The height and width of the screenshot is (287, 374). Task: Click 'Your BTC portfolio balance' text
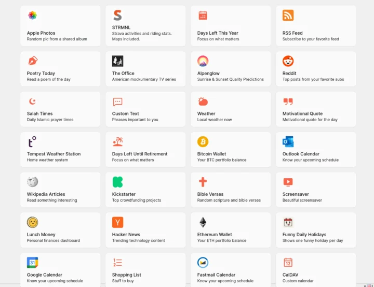point(222,160)
